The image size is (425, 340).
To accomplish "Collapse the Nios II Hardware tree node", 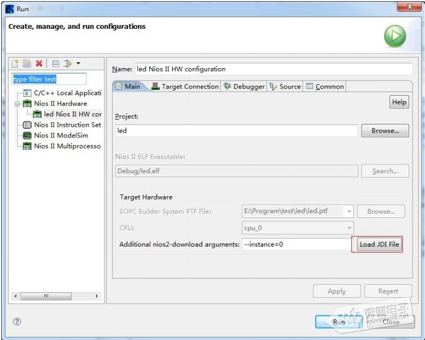I will 18,103.
